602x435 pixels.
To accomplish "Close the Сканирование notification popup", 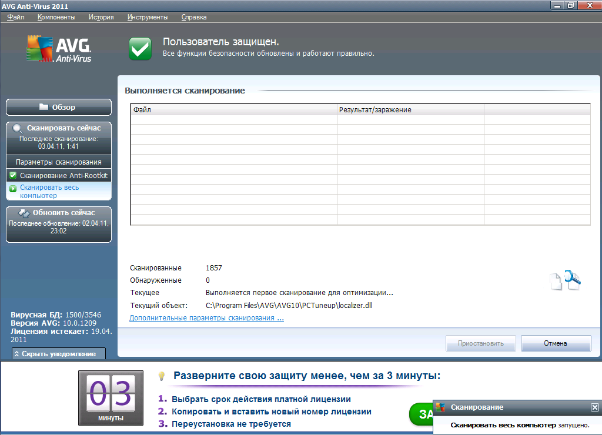I will click(x=594, y=407).
